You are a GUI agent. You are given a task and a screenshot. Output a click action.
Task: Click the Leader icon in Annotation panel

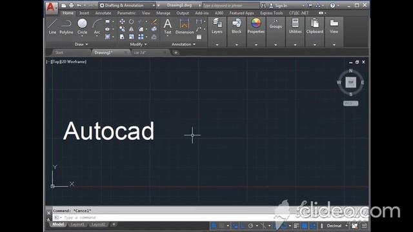[x=199, y=29]
